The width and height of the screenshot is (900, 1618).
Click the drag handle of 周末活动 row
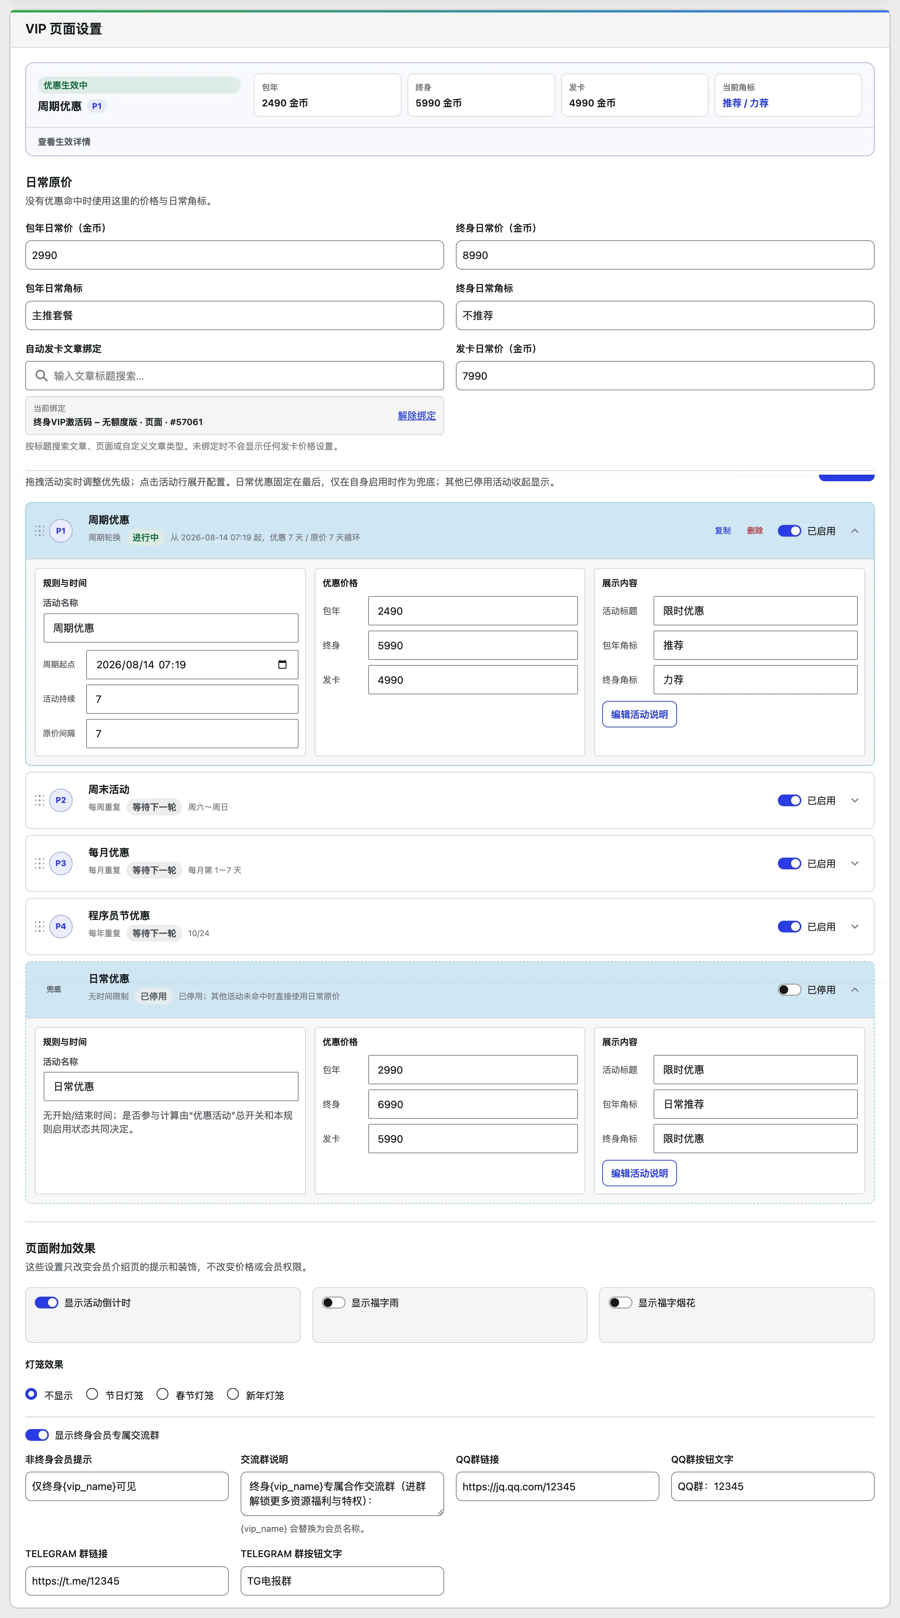click(x=40, y=800)
